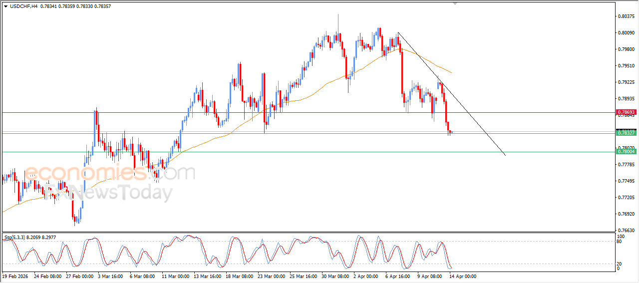Click the 0.77205 price axis value

627,198
